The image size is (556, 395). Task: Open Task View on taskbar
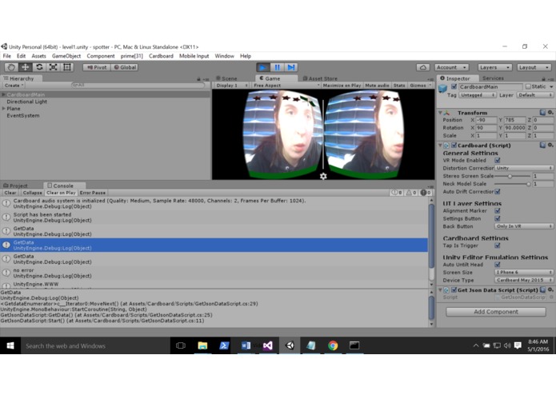pos(181,345)
